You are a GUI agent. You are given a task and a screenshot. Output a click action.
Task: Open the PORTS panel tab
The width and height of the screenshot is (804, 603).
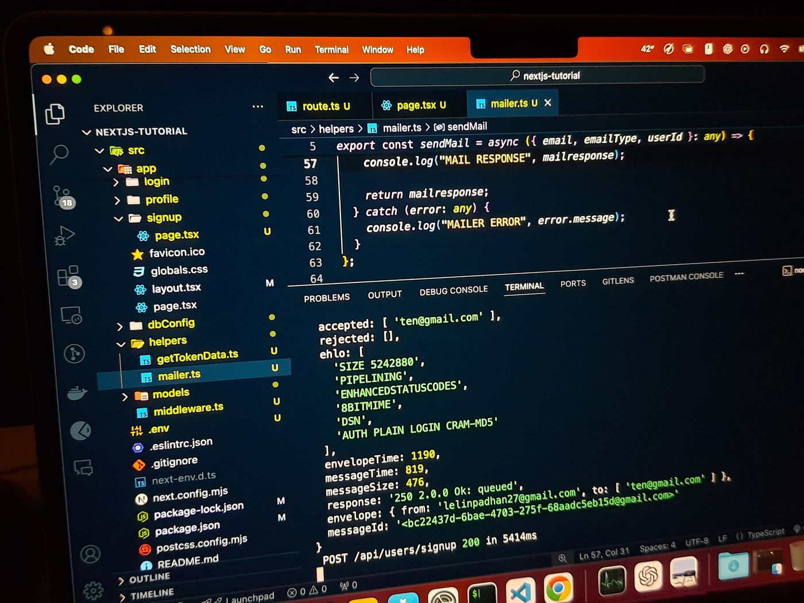coord(573,284)
